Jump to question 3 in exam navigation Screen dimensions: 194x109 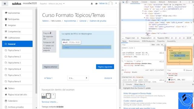click(x=53, y=96)
